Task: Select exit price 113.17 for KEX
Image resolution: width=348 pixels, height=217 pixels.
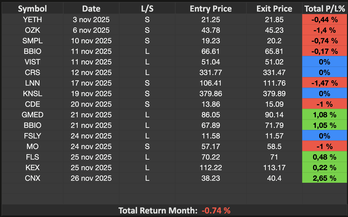Action: click(x=274, y=168)
